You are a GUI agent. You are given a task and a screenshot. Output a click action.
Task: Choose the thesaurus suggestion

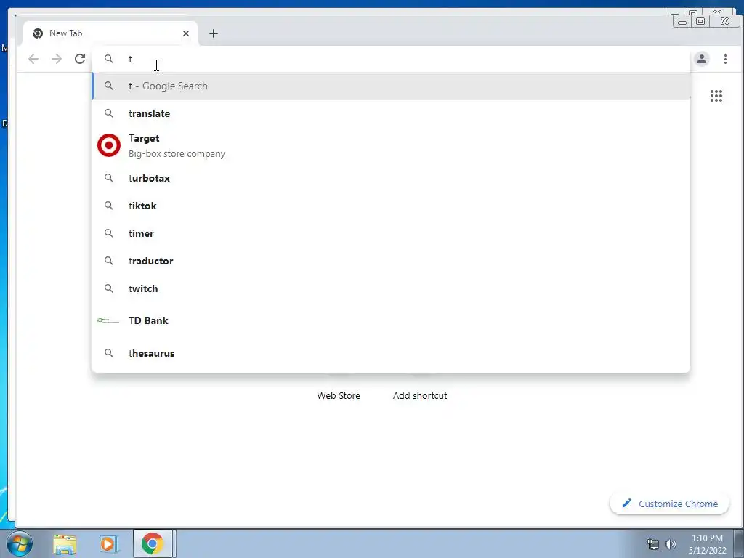coord(391,353)
